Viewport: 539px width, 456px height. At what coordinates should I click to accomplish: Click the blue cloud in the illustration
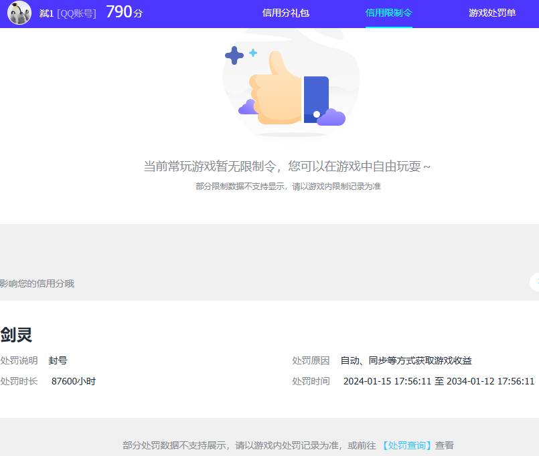pyautogui.click(x=329, y=117)
